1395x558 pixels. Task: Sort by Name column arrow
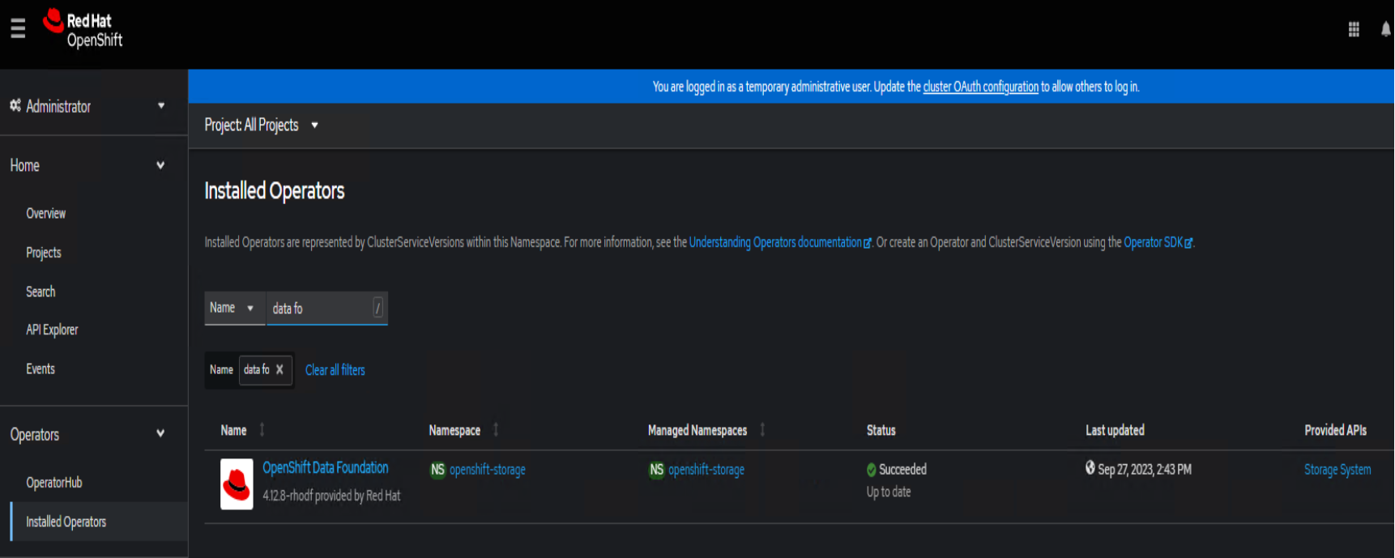point(262,430)
